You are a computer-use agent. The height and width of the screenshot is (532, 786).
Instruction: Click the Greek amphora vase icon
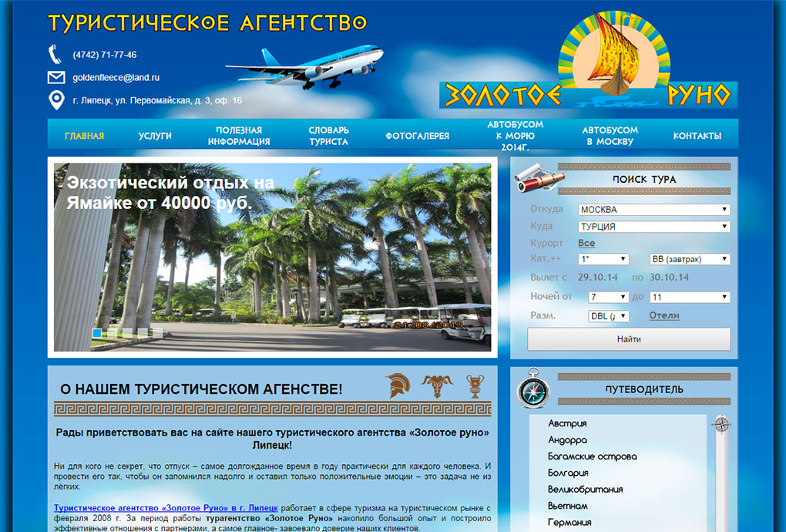coord(475,386)
